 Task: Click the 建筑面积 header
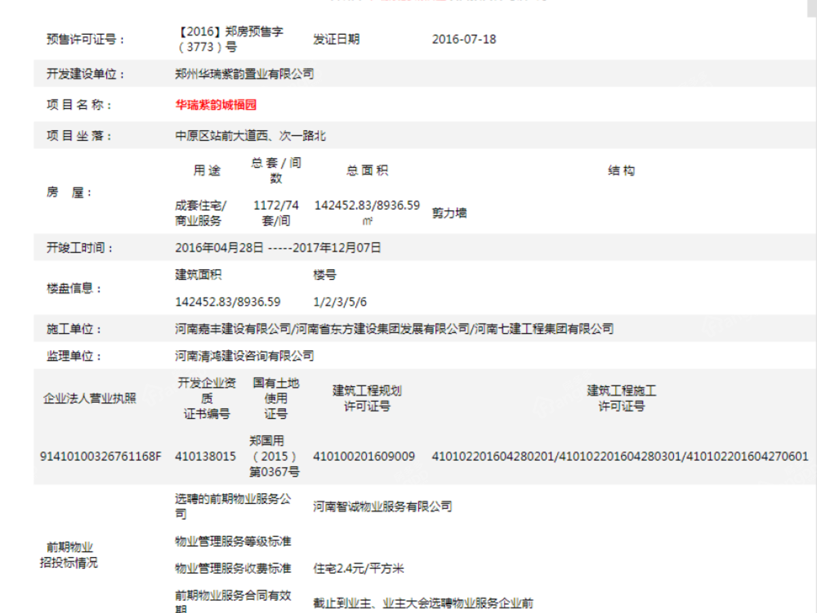coord(198,274)
